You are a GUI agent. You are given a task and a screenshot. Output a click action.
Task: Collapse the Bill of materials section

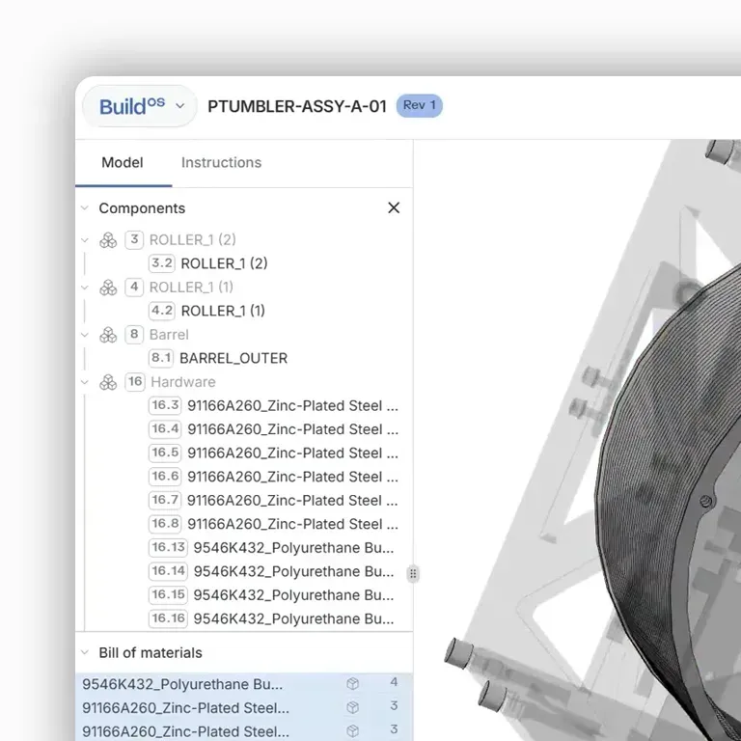click(85, 652)
